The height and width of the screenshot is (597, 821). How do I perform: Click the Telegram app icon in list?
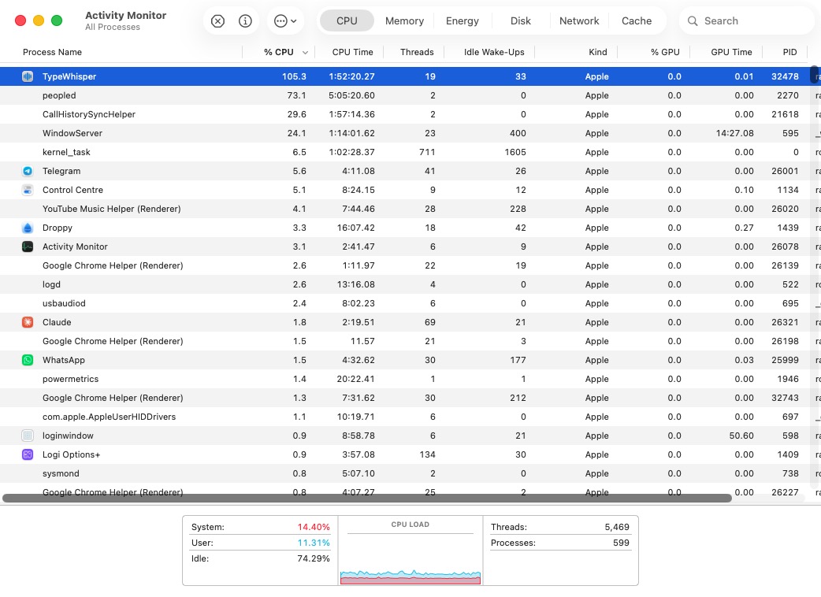coord(28,171)
